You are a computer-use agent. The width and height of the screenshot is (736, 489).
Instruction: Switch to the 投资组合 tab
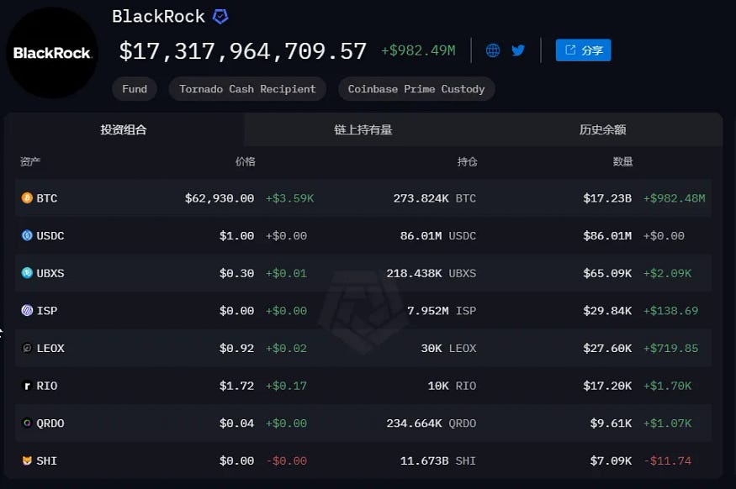point(124,130)
